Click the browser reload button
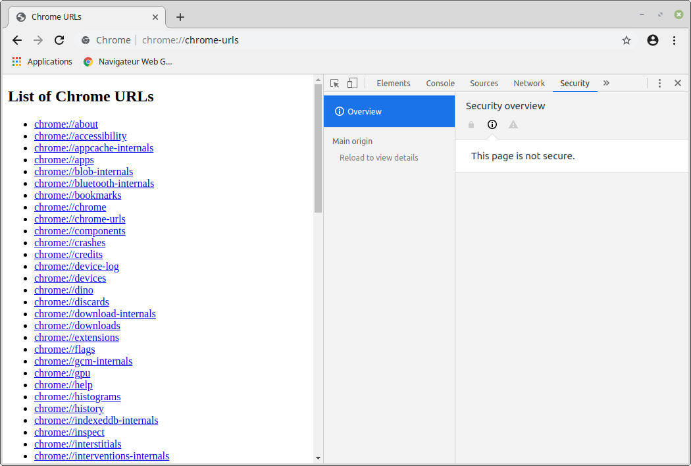Viewport: 691px width, 466px height. tap(59, 40)
